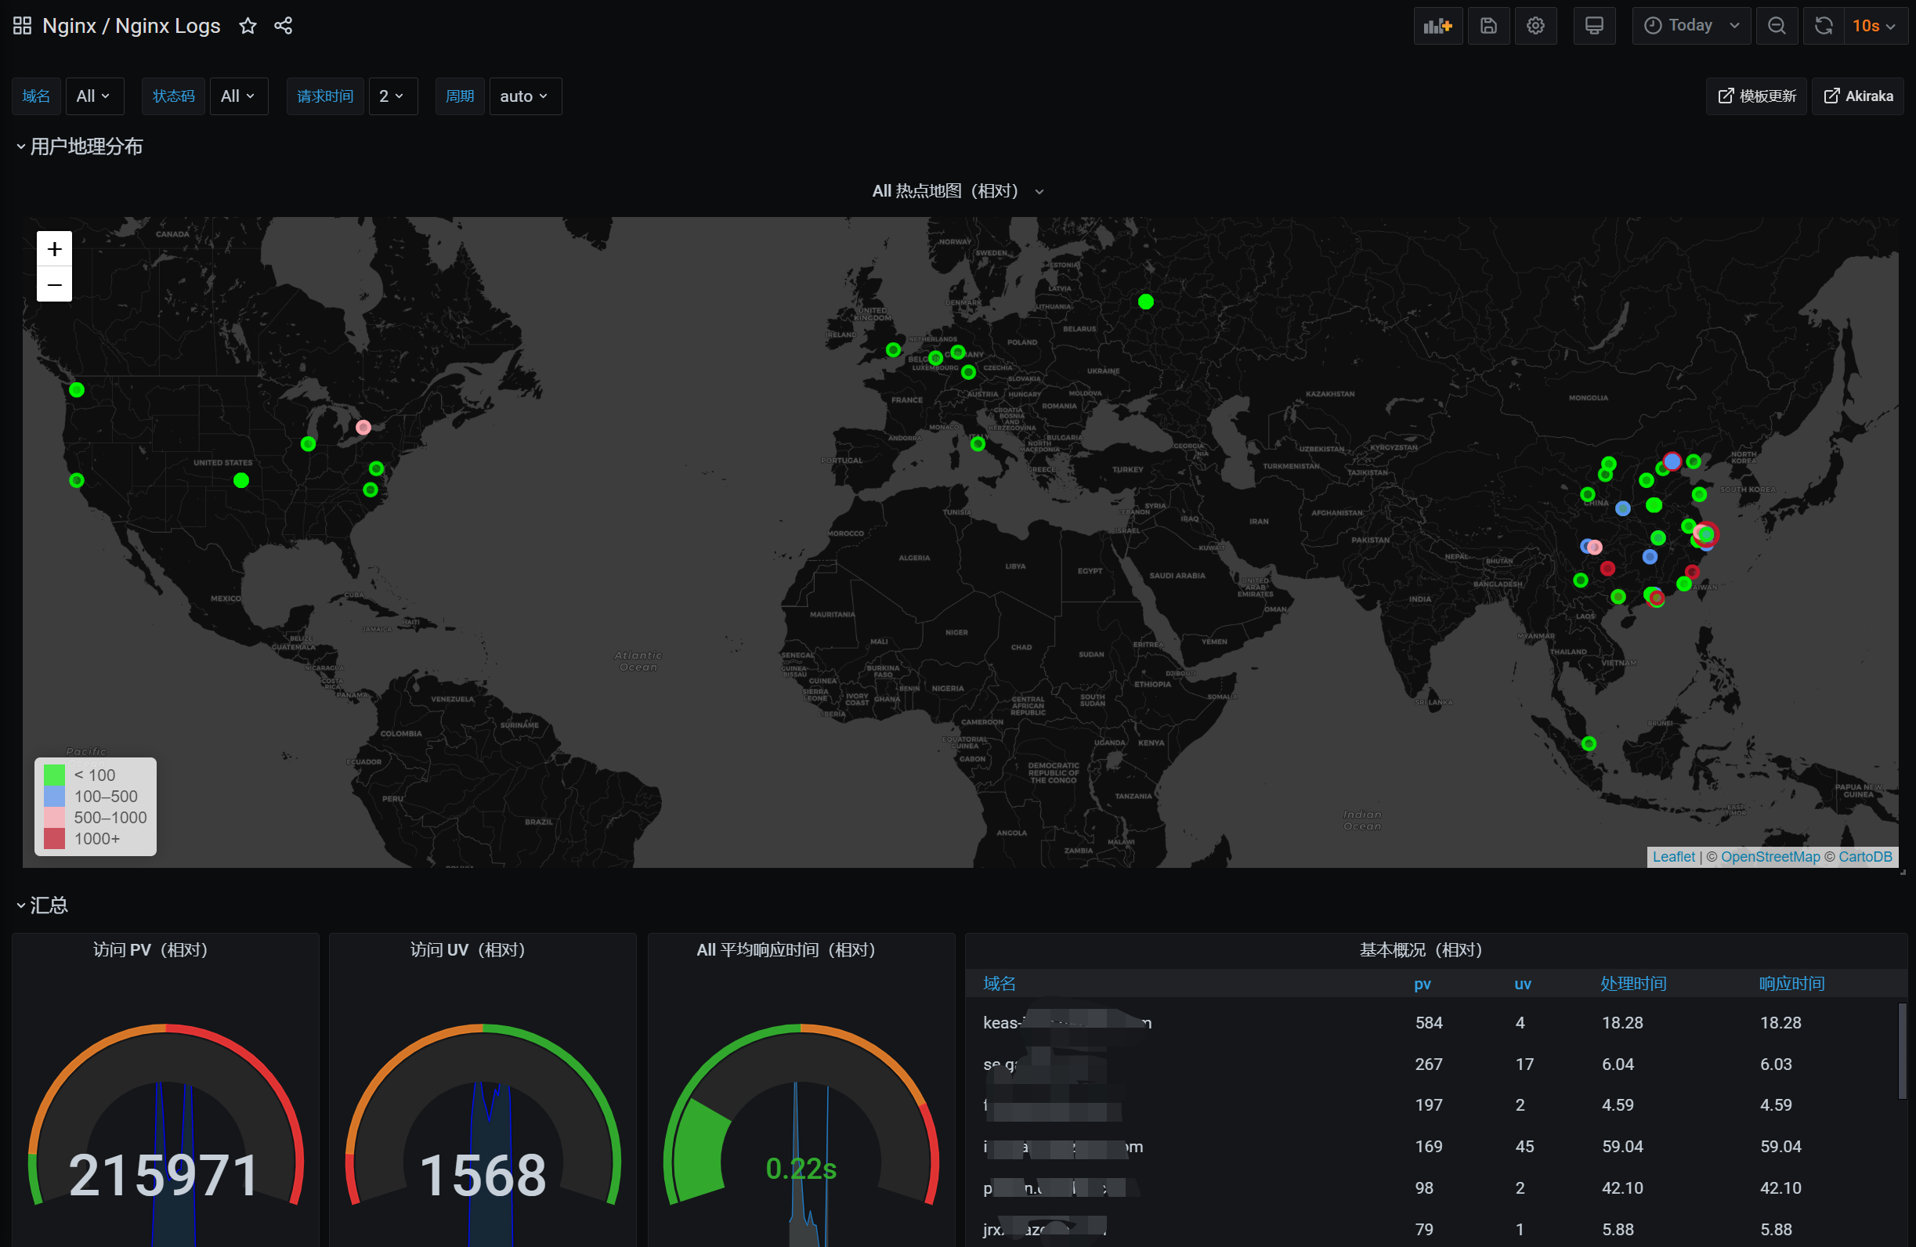Screen dimensions: 1916x1247
Task: Open the Today time range picker
Action: click(x=1691, y=26)
